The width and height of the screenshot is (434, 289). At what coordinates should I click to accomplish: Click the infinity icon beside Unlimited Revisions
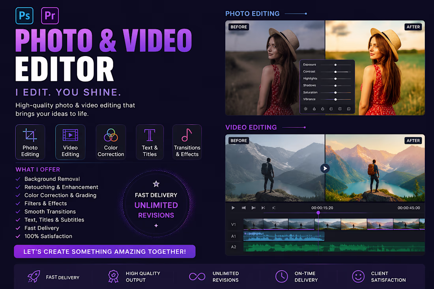(x=197, y=276)
